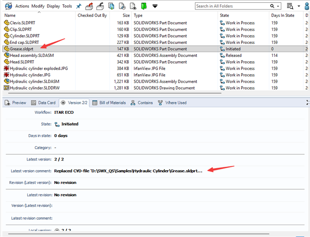Screen dimensions: 310x237
Task: Click No revision beside Latest revision
Action: point(65,195)
